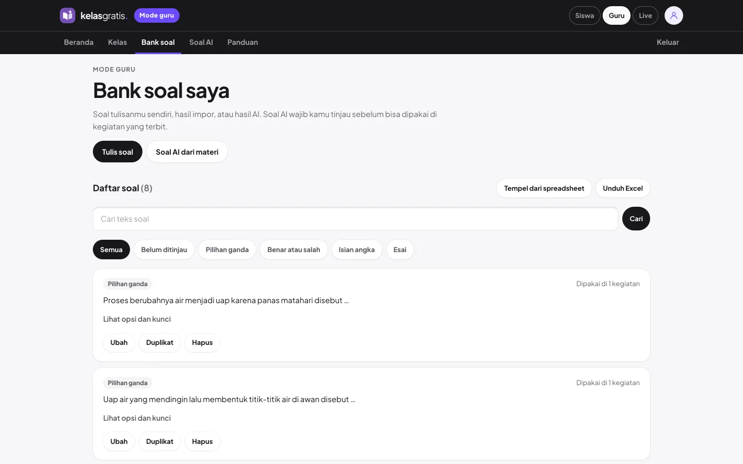Select the Bank soal navigation tab
This screenshot has height=464, width=743.
[x=158, y=42]
